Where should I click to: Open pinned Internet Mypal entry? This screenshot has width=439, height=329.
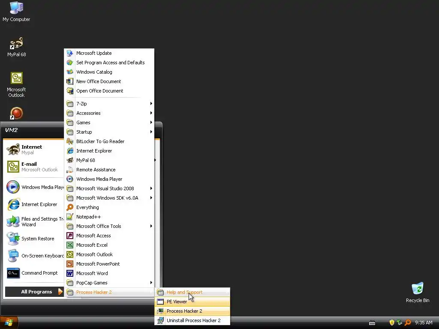pyautogui.click(x=34, y=150)
